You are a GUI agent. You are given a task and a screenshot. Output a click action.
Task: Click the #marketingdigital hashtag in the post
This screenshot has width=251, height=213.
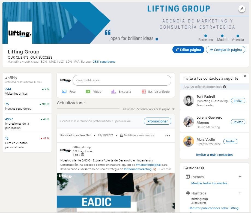(148, 165)
